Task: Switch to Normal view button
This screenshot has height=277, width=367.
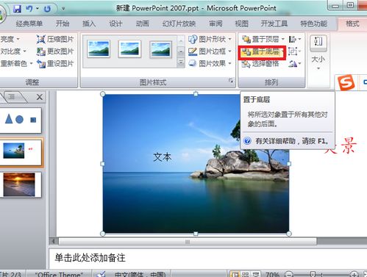Action: pos(235,274)
